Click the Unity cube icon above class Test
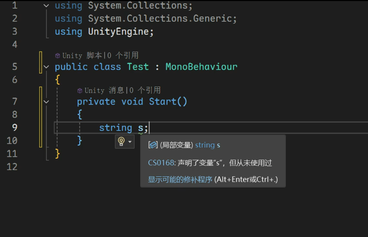Image resolution: width=368 pixels, height=237 pixels. (x=58, y=56)
